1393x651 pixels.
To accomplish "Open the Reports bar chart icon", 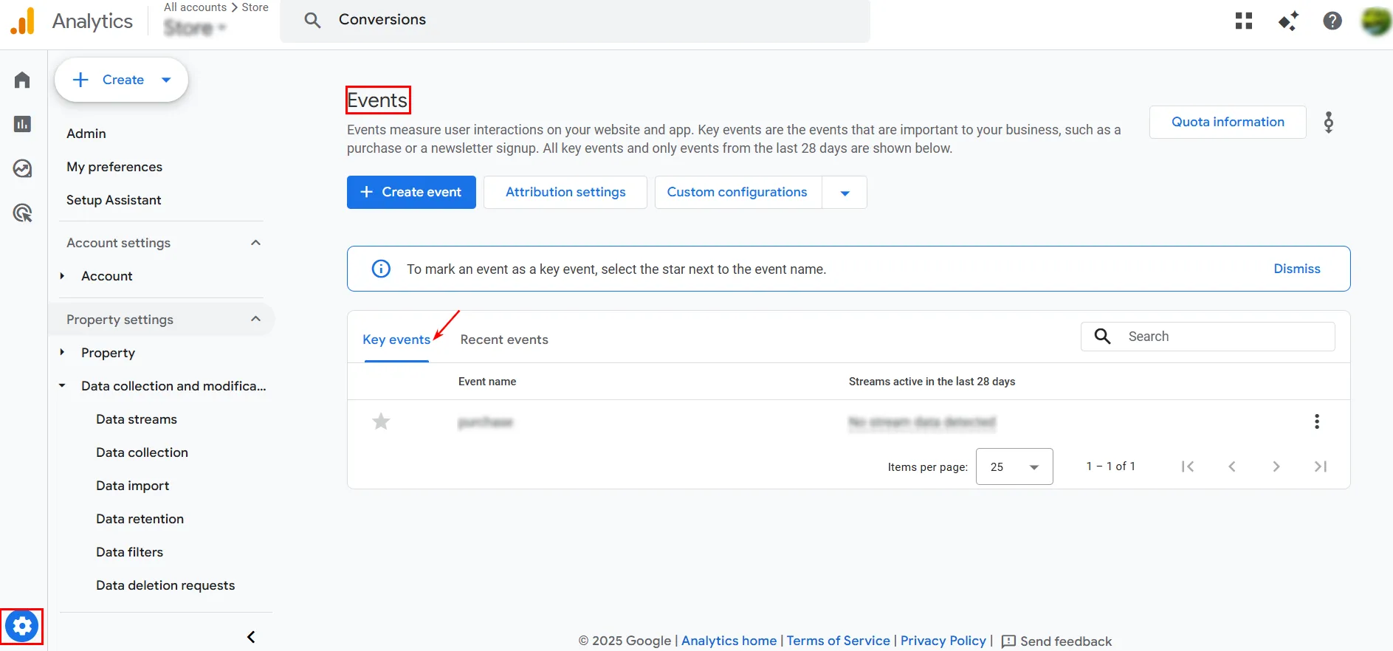I will click(x=22, y=124).
